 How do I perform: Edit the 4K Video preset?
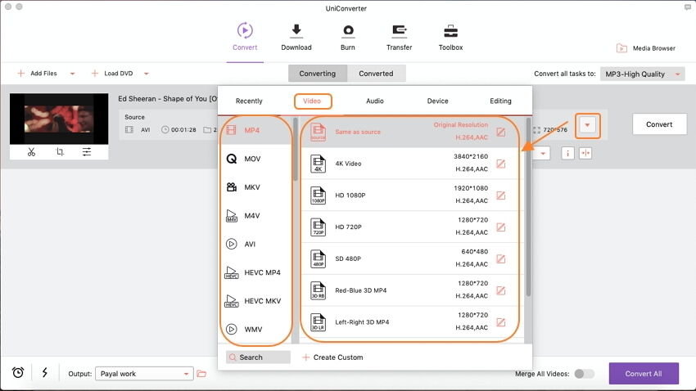(x=500, y=164)
